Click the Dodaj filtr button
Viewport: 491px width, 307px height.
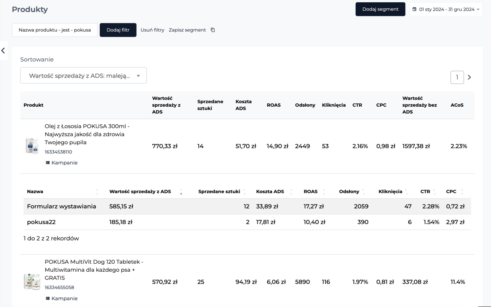118,30
